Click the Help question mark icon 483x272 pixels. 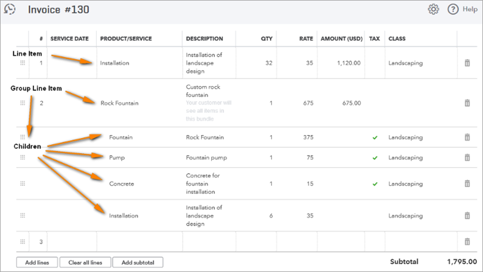pyautogui.click(x=453, y=9)
